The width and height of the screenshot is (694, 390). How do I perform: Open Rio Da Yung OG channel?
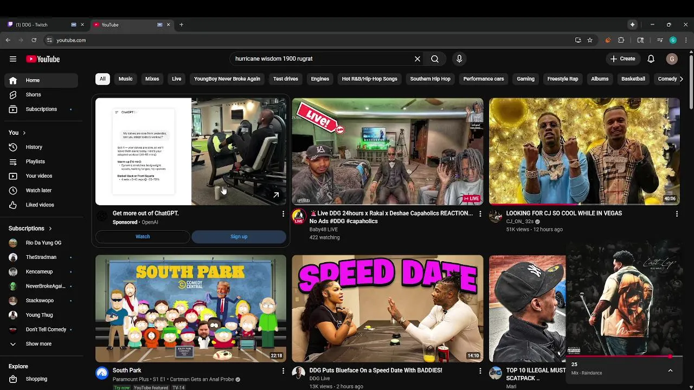pos(41,243)
